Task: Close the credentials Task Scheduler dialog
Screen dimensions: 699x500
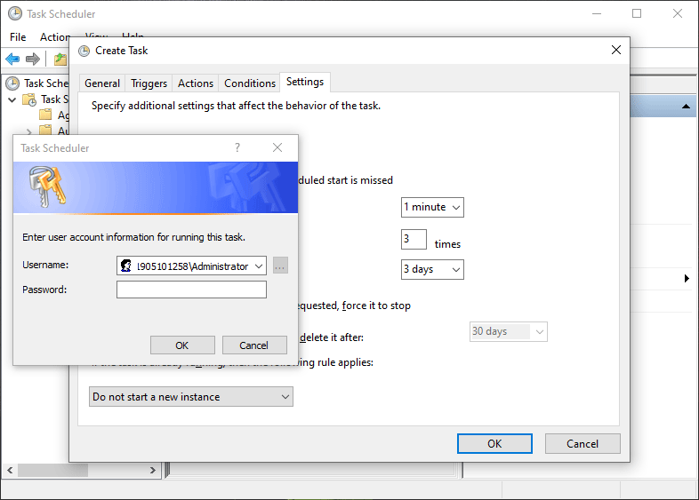Action: click(277, 147)
